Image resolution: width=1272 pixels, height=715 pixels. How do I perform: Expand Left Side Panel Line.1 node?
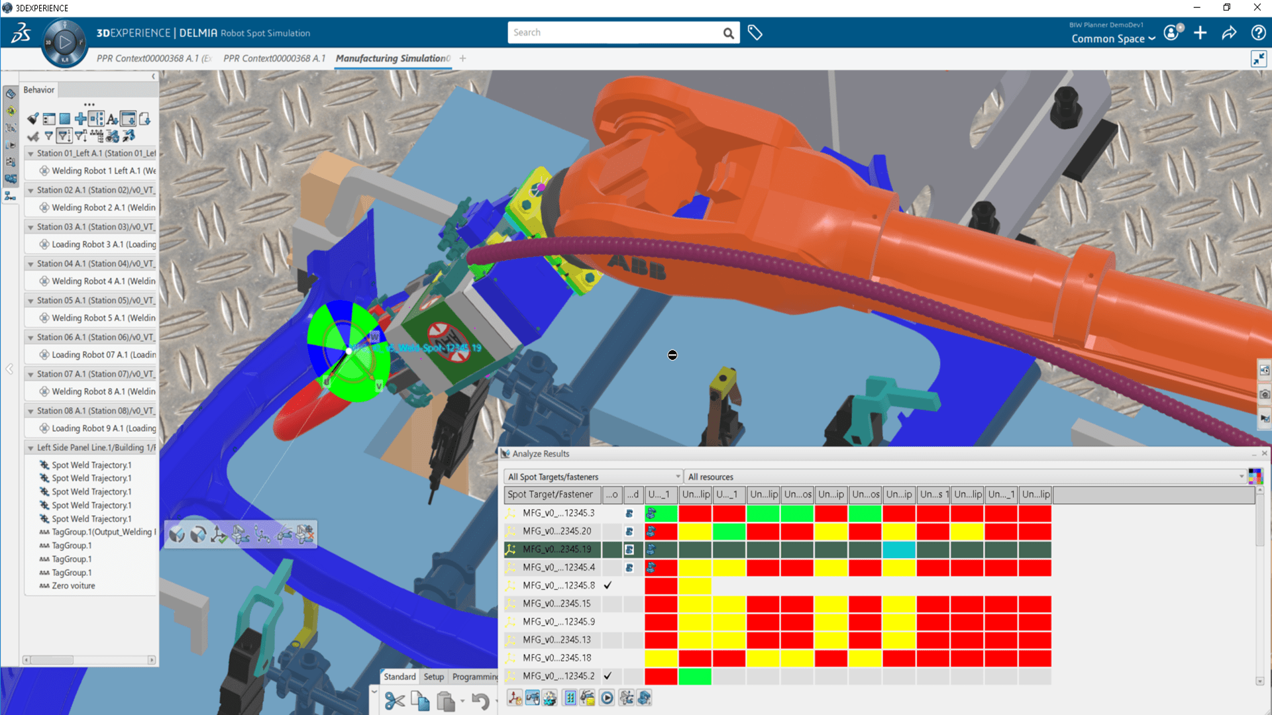[27, 447]
